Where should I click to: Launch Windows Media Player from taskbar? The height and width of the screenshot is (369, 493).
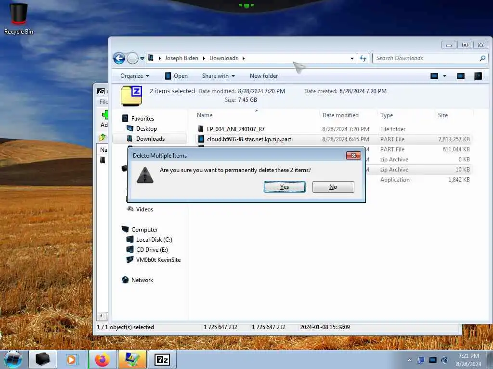(71, 359)
